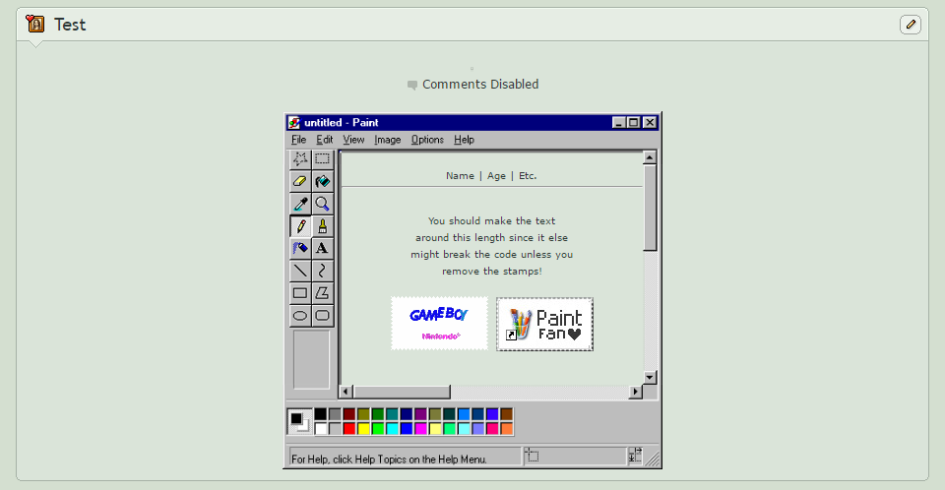Click the "Comments Disabled" label
Image resolution: width=945 pixels, height=490 pixels.
tap(480, 85)
